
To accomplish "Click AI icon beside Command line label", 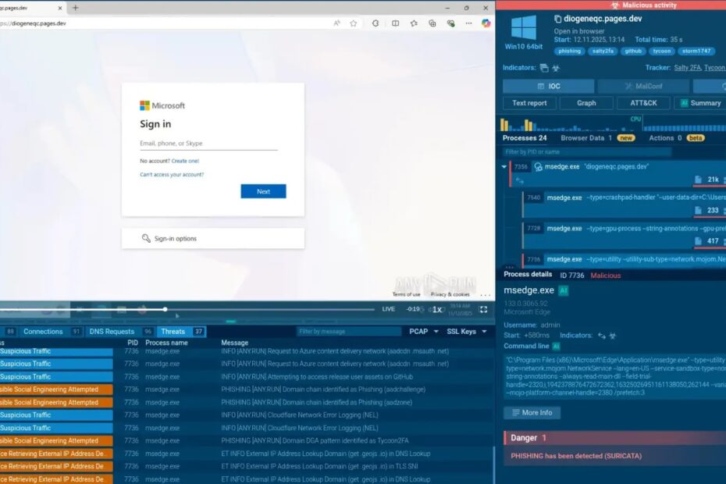I will [x=557, y=346].
